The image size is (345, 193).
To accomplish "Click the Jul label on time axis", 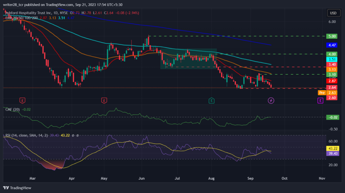I will (x=177, y=178).
